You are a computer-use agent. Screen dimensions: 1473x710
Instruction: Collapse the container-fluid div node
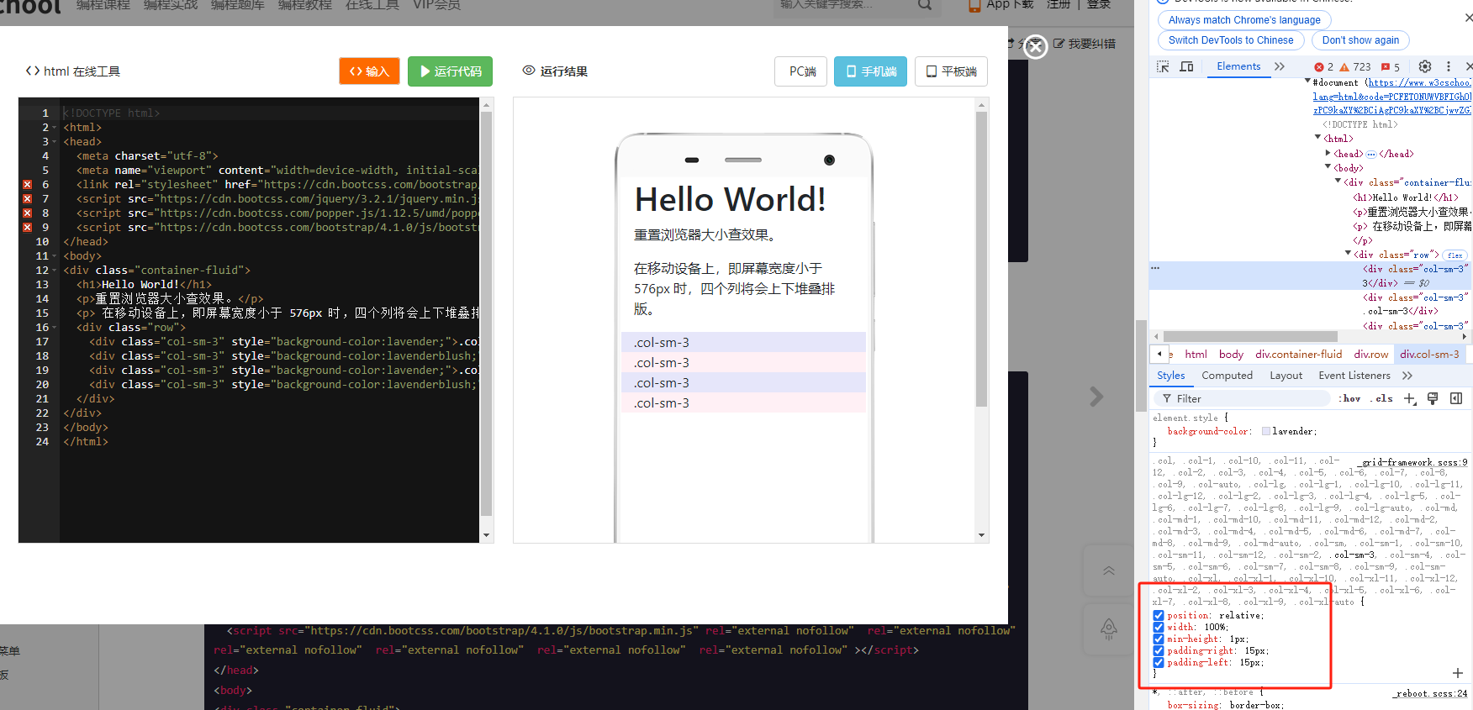(x=1338, y=181)
